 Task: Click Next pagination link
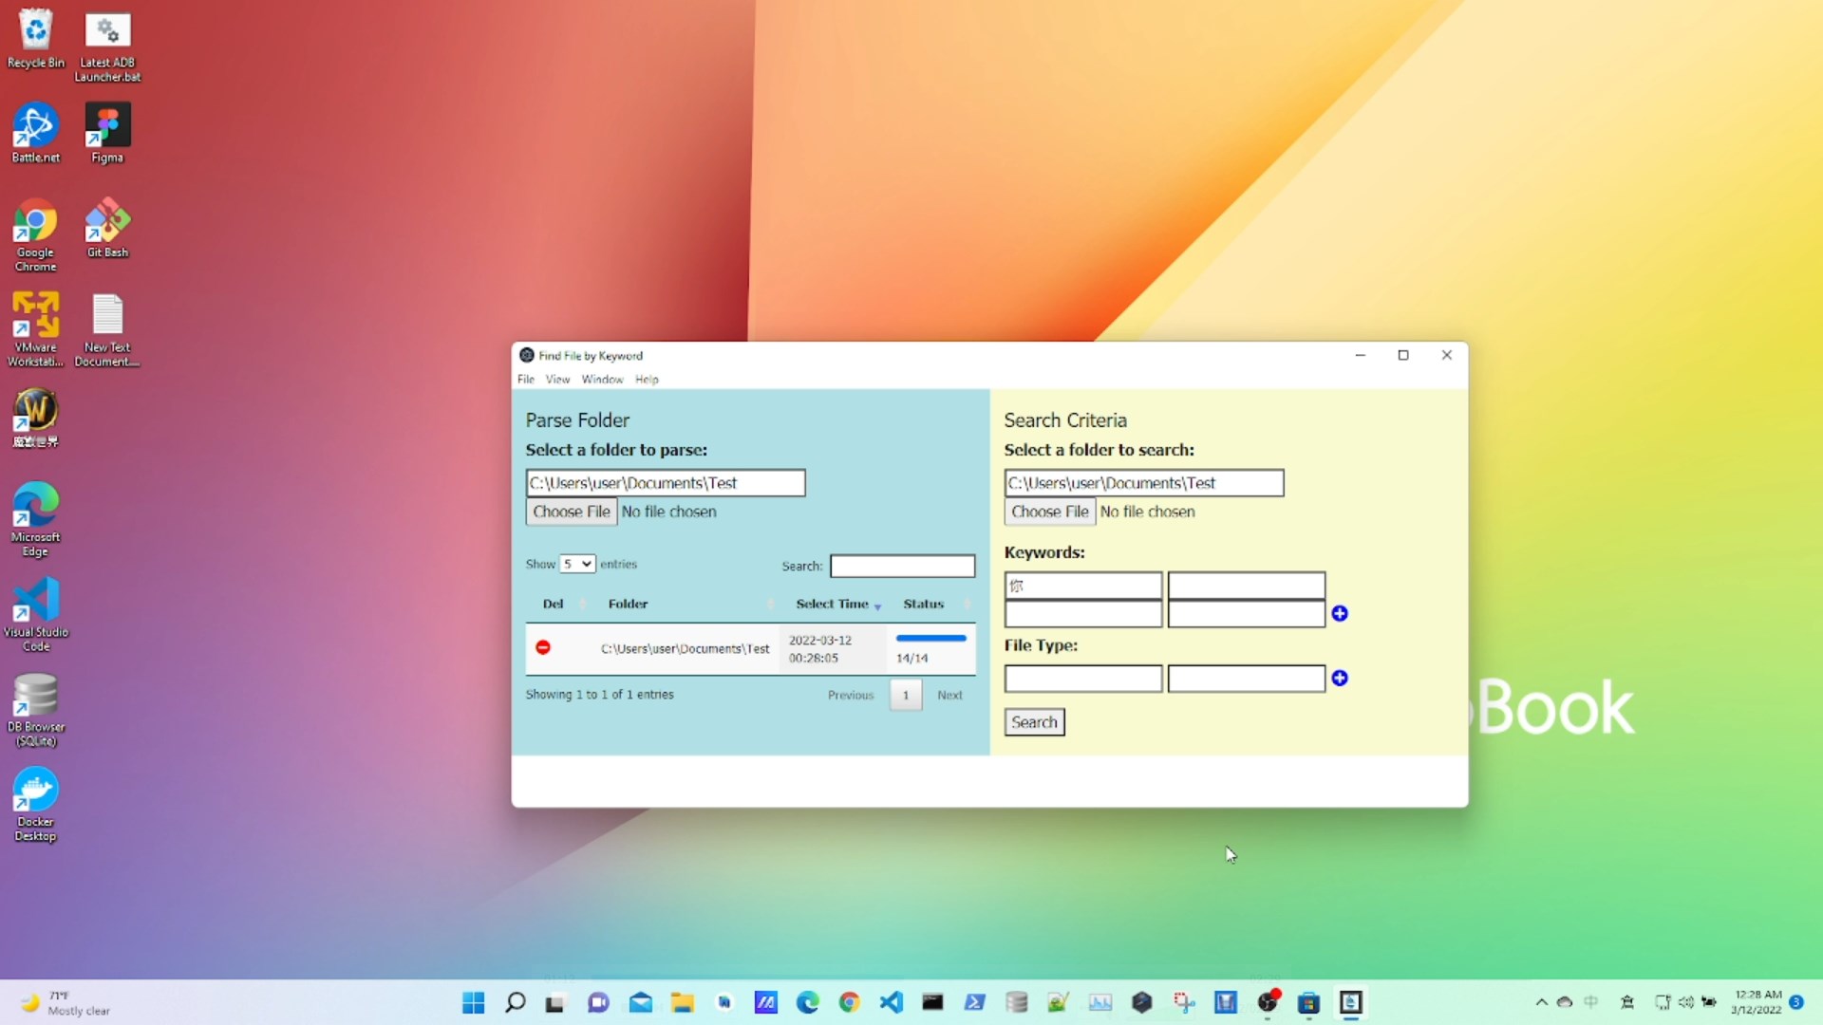[x=949, y=695]
